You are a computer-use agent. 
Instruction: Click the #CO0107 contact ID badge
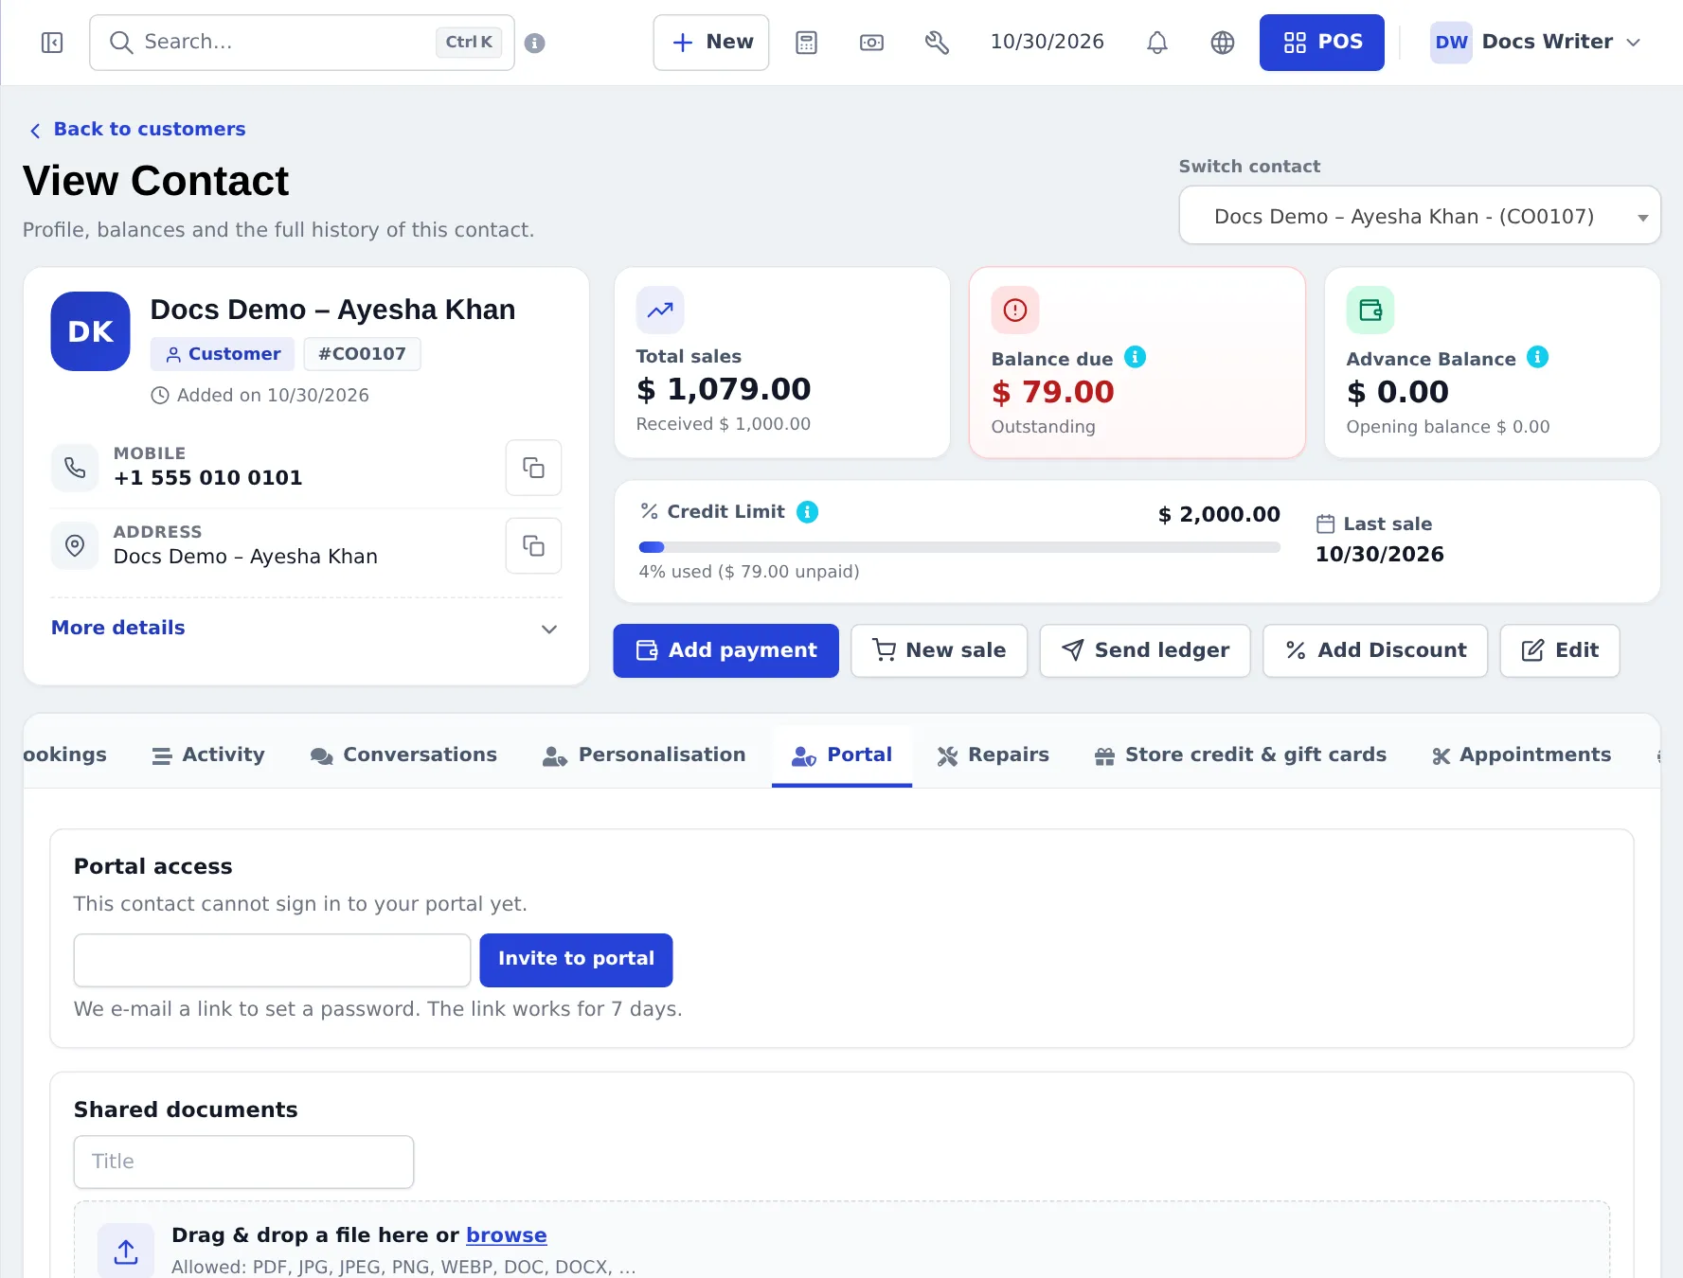(x=362, y=354)
